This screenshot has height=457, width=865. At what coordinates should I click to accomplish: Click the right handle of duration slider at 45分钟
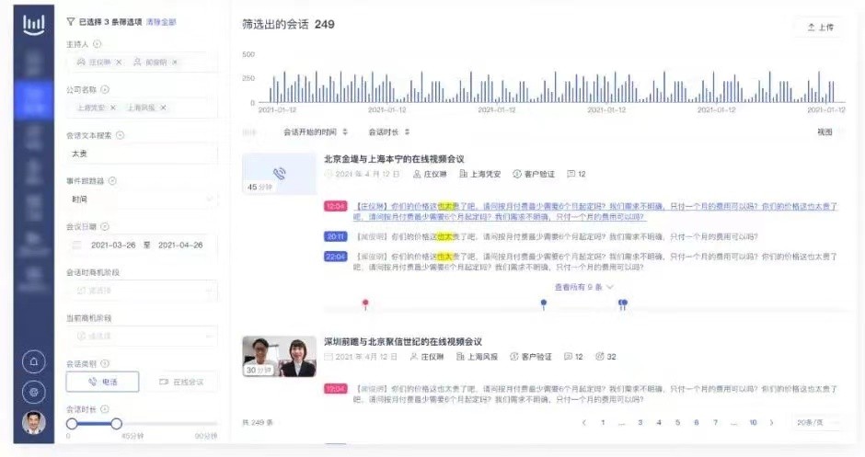coord(116,424)
